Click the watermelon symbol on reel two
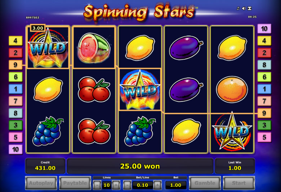 tap(94, 47)
